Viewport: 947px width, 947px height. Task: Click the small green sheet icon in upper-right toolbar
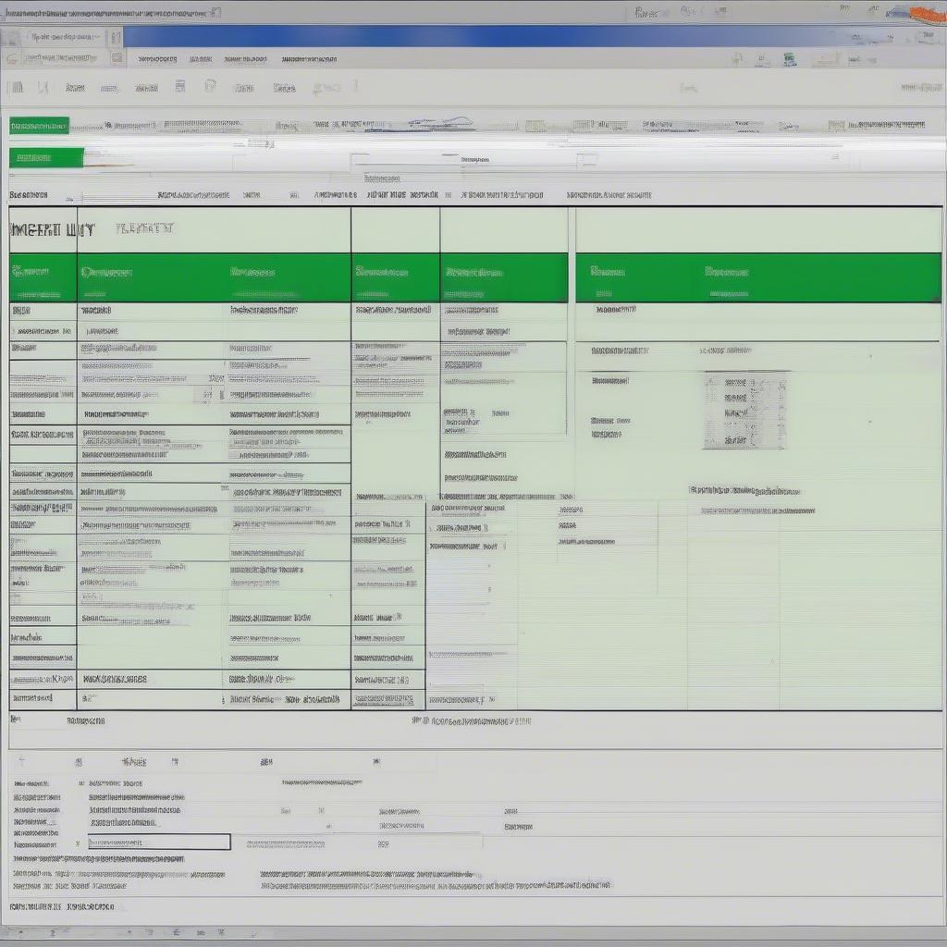pos(790,59)
